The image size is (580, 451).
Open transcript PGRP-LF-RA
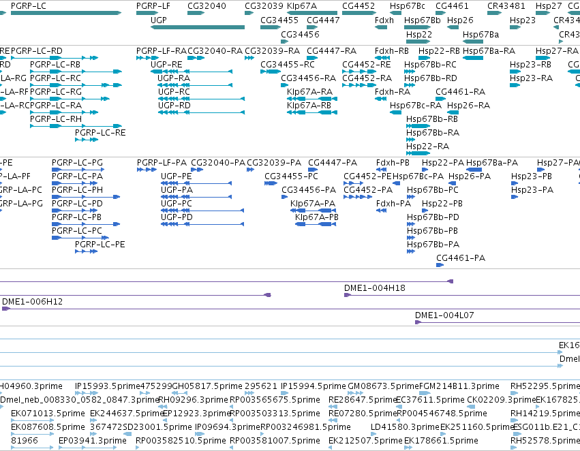tap(162, 51)
